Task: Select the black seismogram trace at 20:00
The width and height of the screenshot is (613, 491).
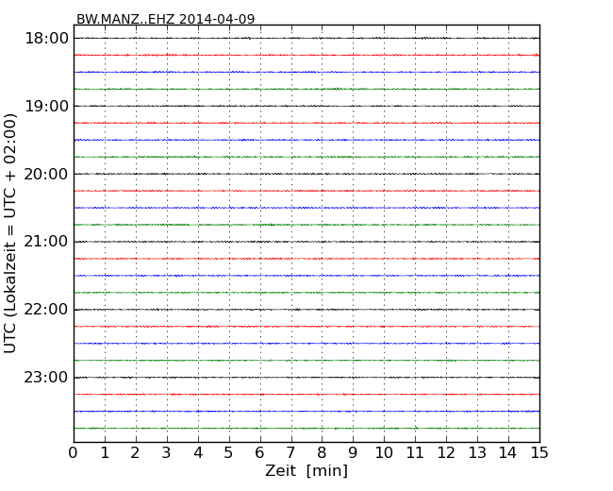Action: pyautogui.click(x=306, y=174)
